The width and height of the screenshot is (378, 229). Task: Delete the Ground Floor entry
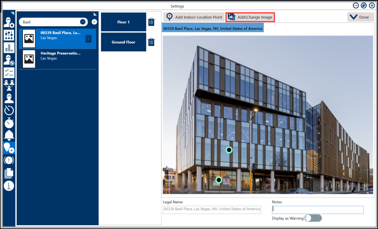pos(151,42)
